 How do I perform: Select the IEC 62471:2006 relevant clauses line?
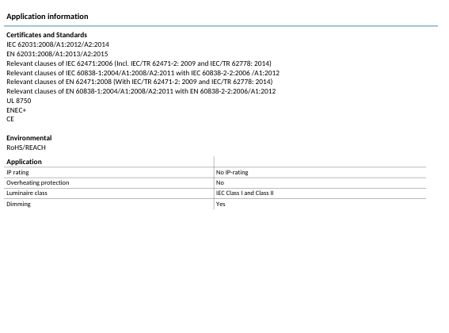point(139,63)
